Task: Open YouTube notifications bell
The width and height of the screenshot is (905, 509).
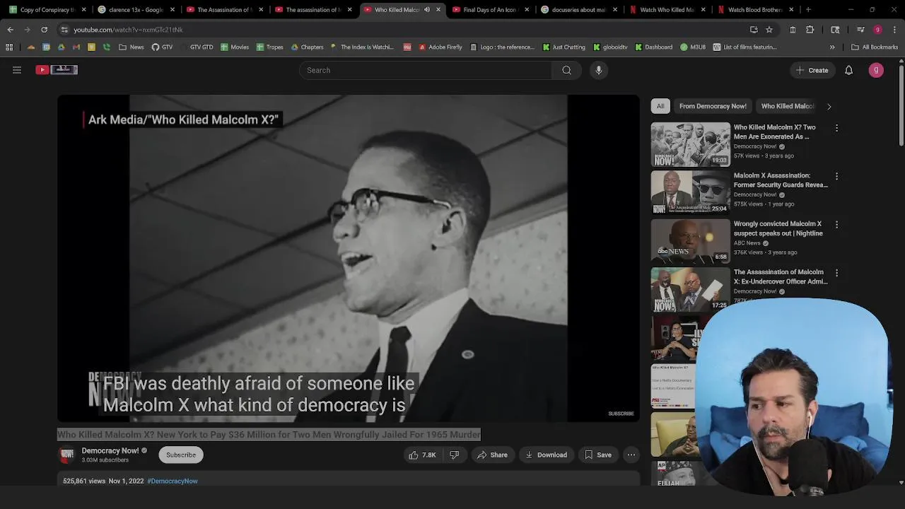Action: click(x=848, y=70)
